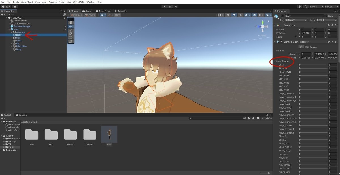This screenshot has width=340, height=175.
Task: Collapse the BlendShapes foldout
Action: coord(275,61)
